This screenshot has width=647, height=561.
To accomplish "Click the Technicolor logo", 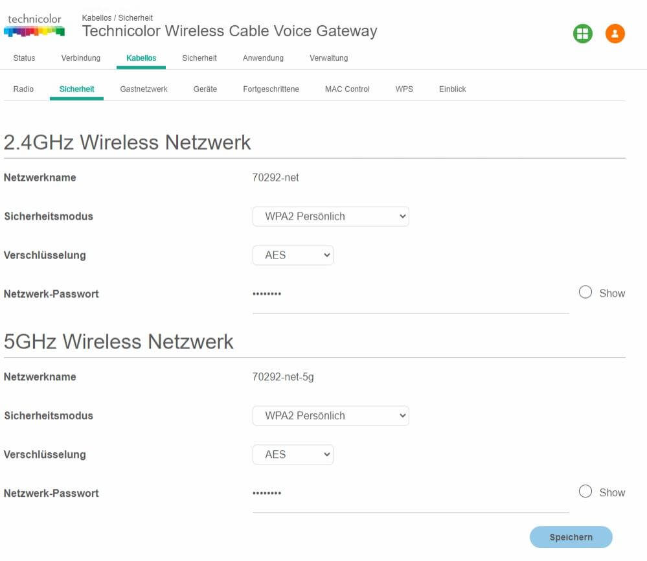I will pos(34,25).
